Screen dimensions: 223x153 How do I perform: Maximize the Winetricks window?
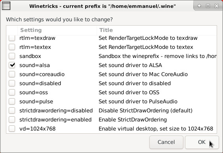208,6
